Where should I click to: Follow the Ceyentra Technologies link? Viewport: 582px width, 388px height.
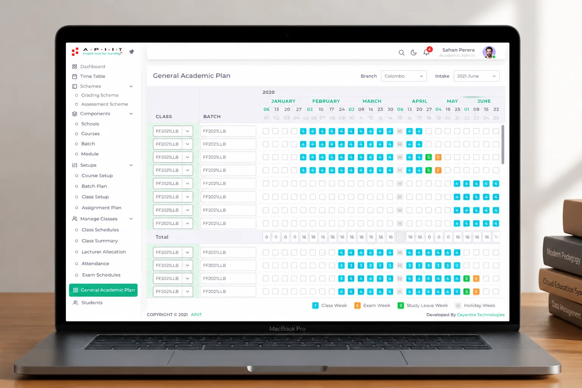point(481,315)
